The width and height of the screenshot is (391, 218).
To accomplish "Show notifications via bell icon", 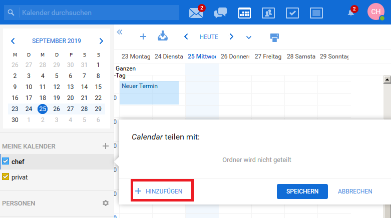I will (351, 13).
